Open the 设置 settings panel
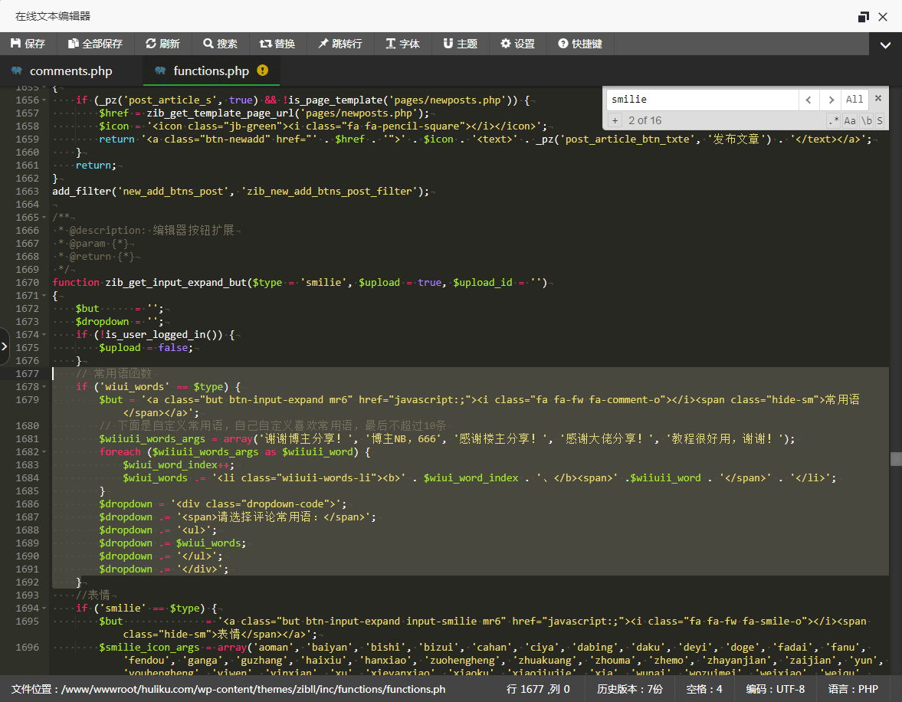The width and height of the screenshot is (902, 702). point(517,44)
